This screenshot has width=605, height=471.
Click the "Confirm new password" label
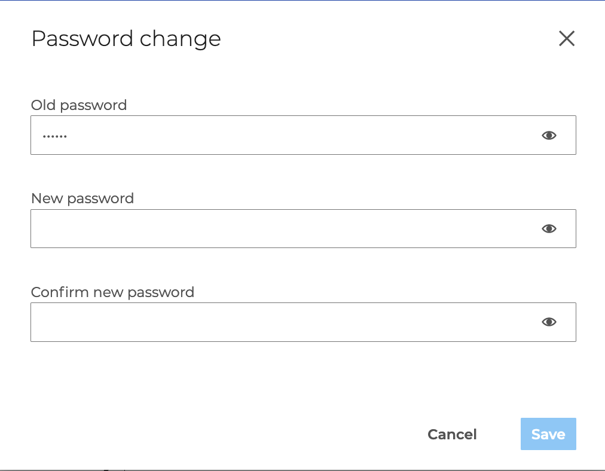pos(112,292)
